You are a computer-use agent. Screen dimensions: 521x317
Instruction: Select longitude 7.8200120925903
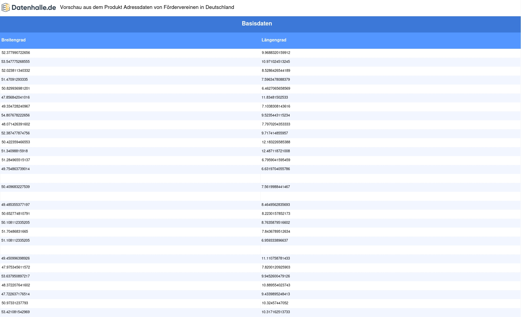(276, 267)
